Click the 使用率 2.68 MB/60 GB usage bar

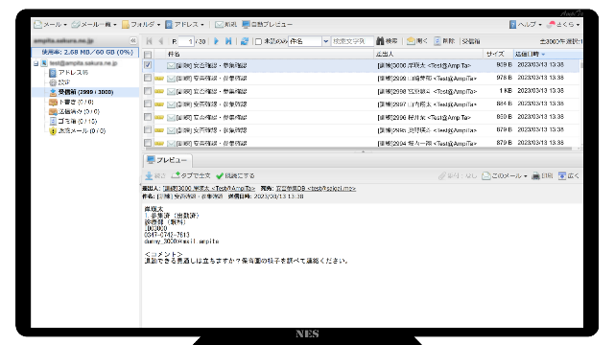click(85, 52)
